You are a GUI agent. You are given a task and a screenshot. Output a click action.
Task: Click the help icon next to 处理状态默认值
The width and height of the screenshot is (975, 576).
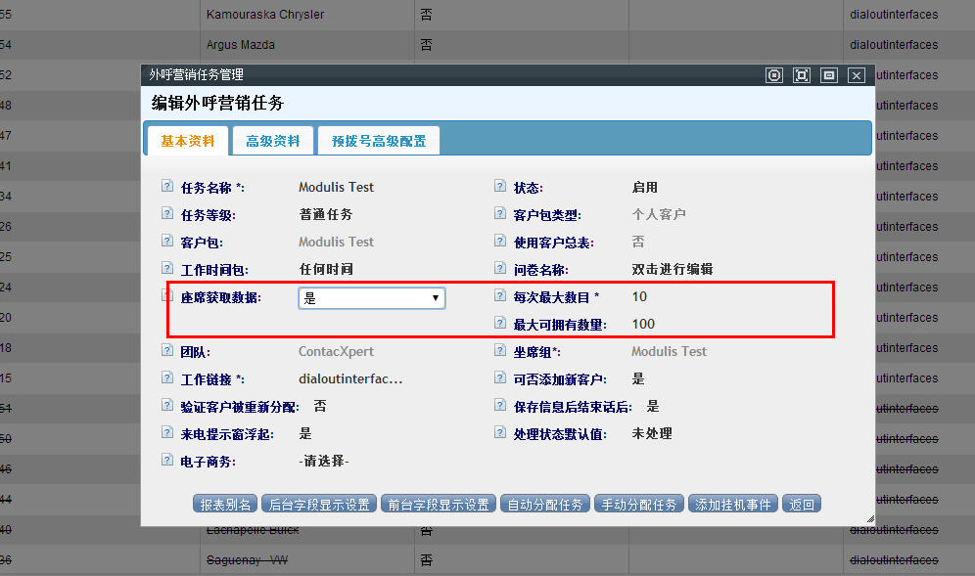(x=500, y=433)
